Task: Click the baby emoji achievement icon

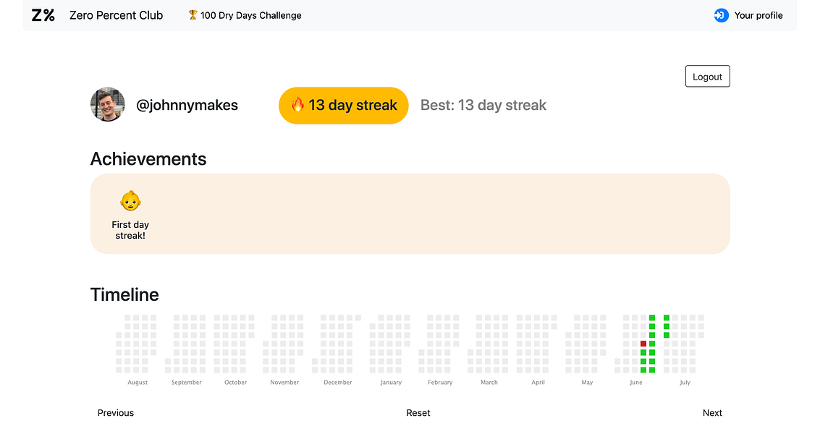Action: point(130,201)
